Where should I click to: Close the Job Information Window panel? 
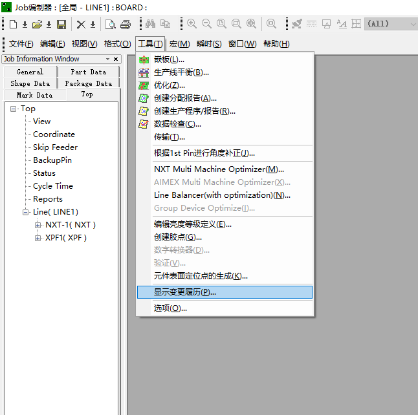116,59
